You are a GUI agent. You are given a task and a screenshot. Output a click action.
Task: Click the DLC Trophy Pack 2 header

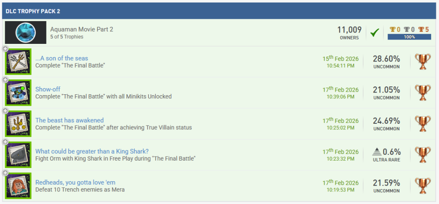(x=33, y=11)
